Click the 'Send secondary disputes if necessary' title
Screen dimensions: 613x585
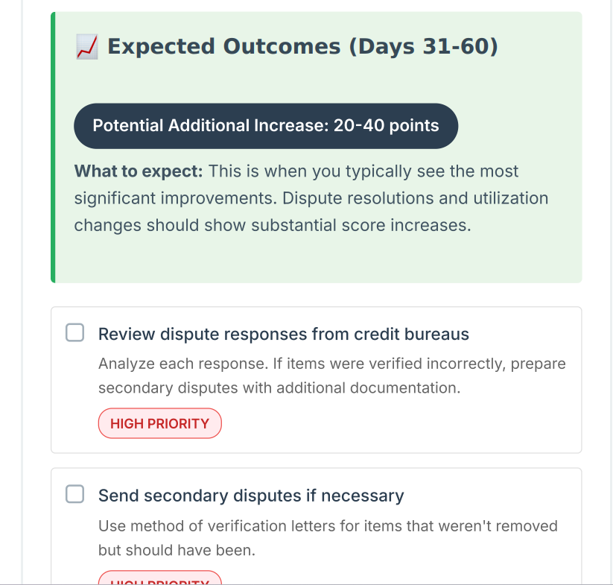point(251,496)
